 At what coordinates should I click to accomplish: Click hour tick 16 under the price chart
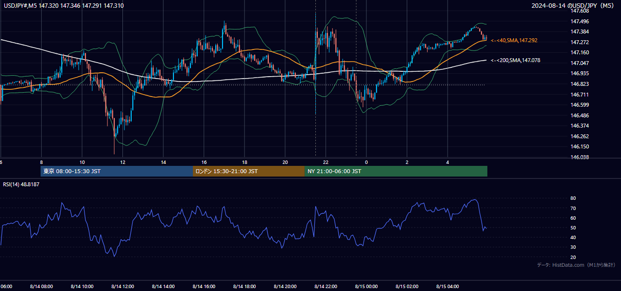click(x=204, y=162)
